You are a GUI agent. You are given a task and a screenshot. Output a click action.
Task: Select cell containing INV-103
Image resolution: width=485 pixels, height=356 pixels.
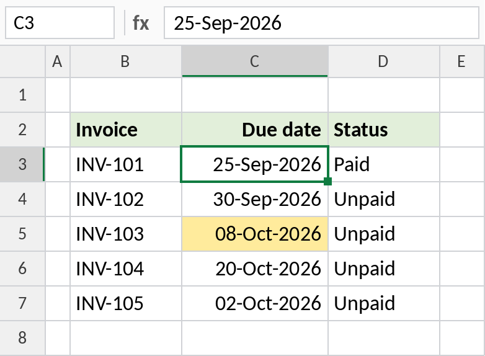pos(126,234)
